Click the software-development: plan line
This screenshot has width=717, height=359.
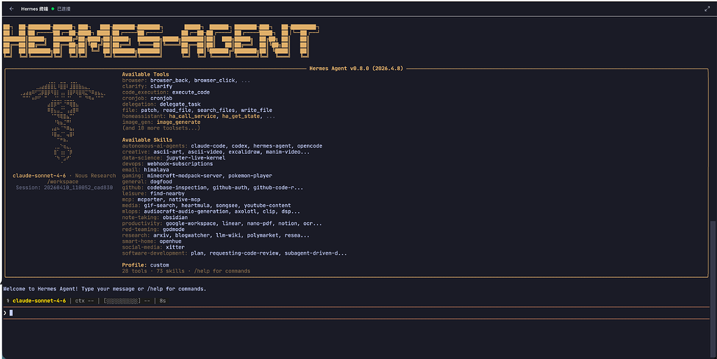(x=235, y=253)
